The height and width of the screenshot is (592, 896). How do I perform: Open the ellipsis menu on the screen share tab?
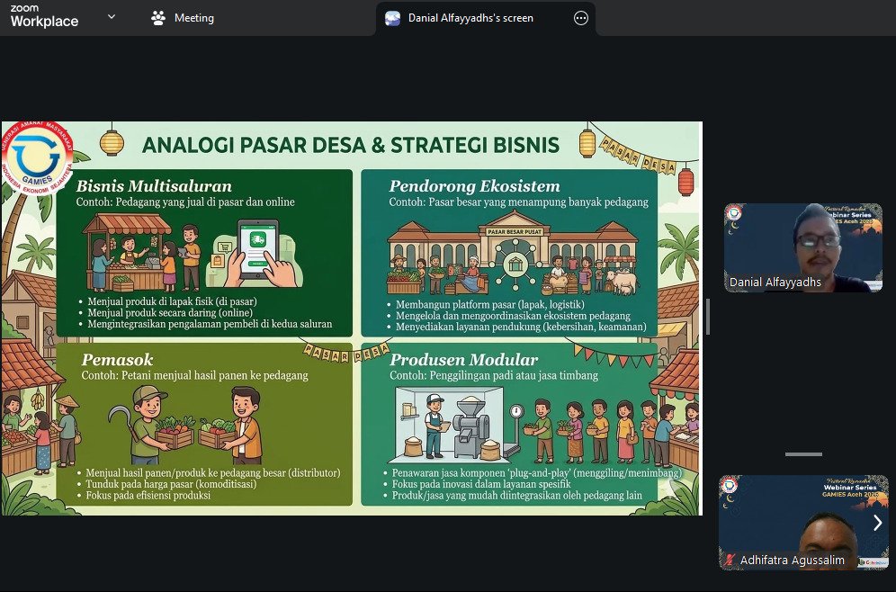click(581, 18)
